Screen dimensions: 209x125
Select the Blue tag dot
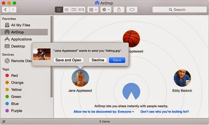(x=7, y=104)
